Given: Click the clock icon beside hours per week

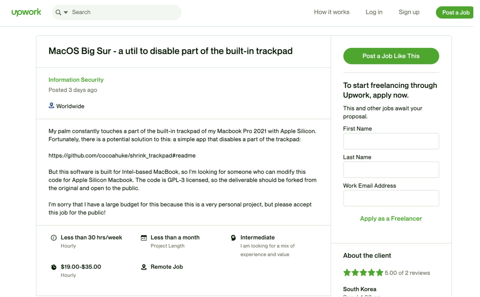Looking at the screenshot, I should coord(54,238).
